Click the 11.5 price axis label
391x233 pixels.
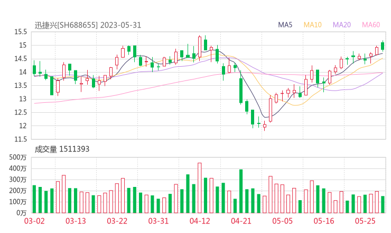tap(21, 139)
